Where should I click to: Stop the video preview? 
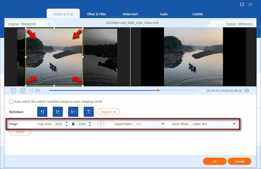23,90
